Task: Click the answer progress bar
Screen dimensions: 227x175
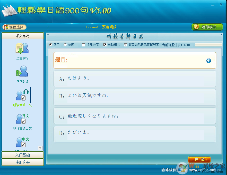Action: click(208, 44)
